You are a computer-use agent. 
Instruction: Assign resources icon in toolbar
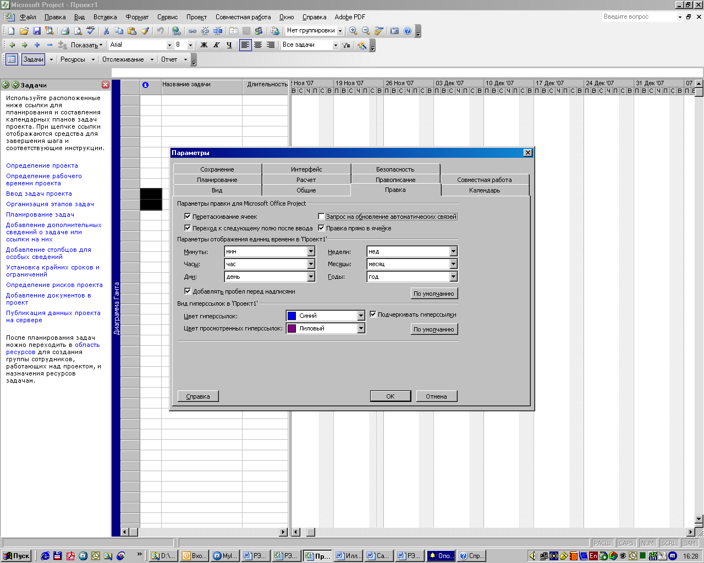click(x=258, y=31)
